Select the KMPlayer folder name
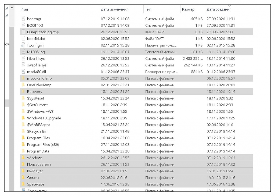Viewport: 275px width, 196px height. [35, 171]
